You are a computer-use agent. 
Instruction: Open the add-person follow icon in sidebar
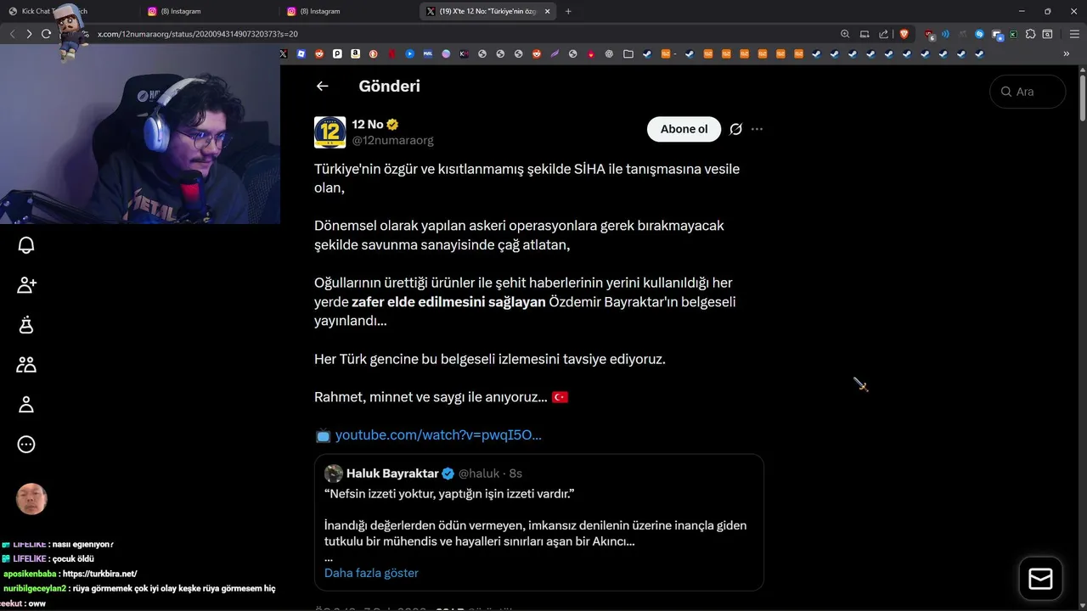point(26,285)
